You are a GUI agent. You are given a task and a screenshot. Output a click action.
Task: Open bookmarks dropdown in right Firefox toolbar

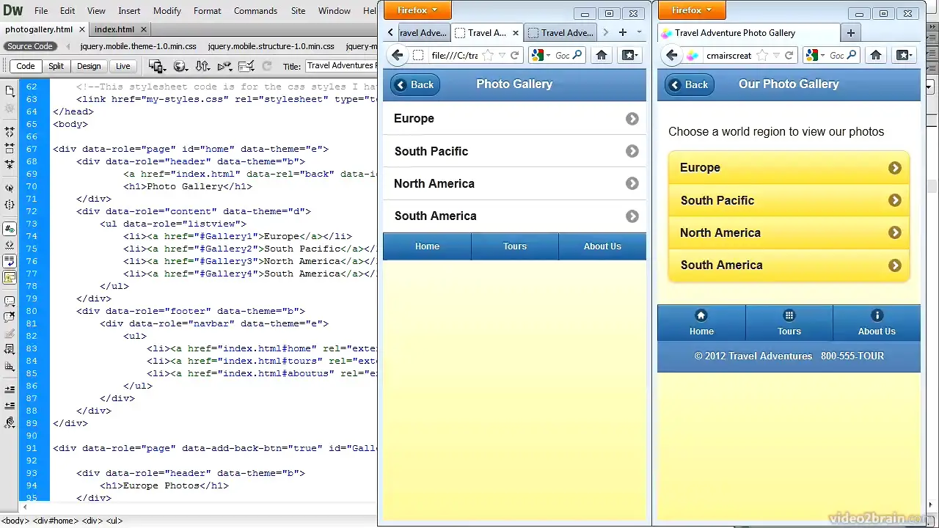[904, 55]
